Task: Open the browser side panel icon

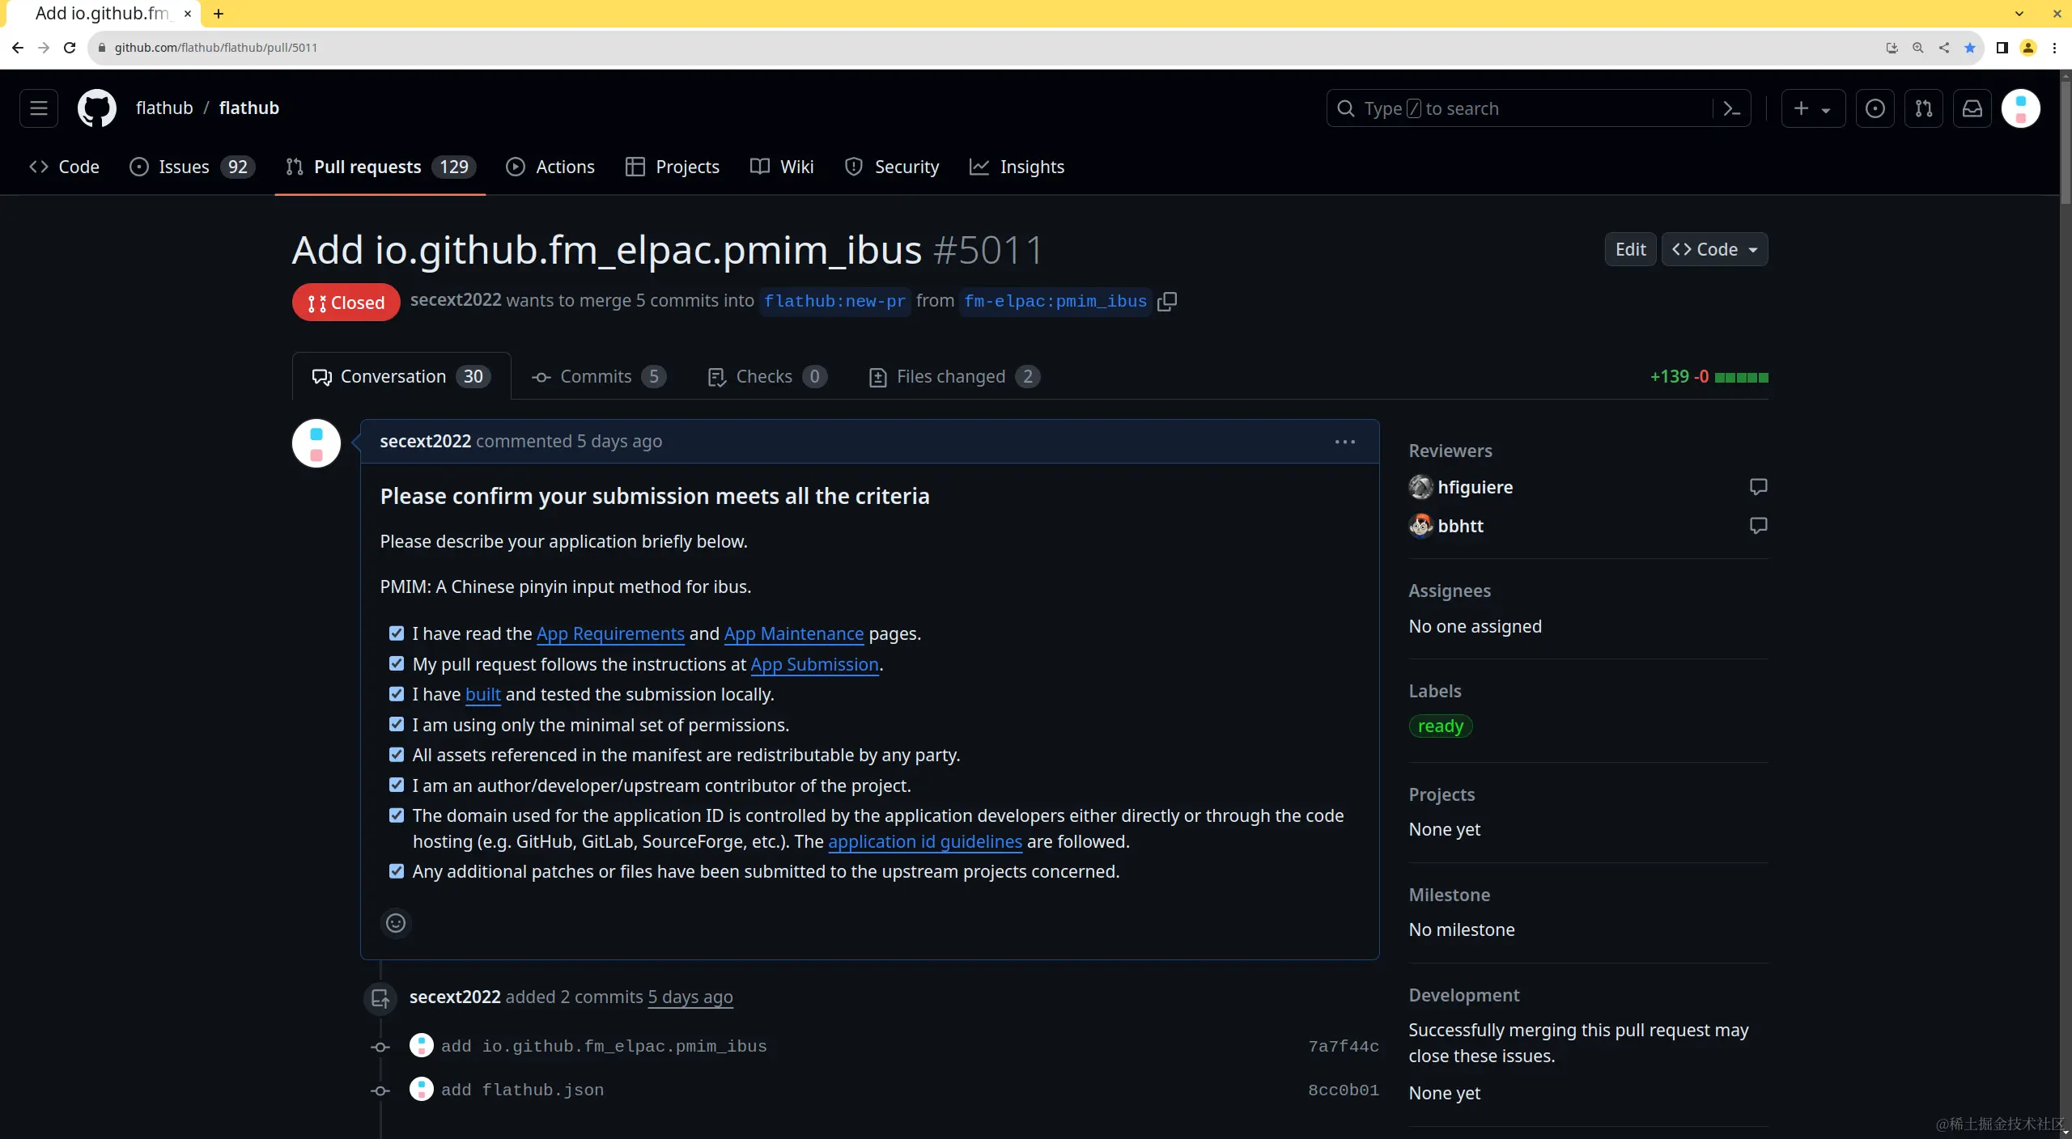Action: pyautogui.click(x=2002, y=48)
